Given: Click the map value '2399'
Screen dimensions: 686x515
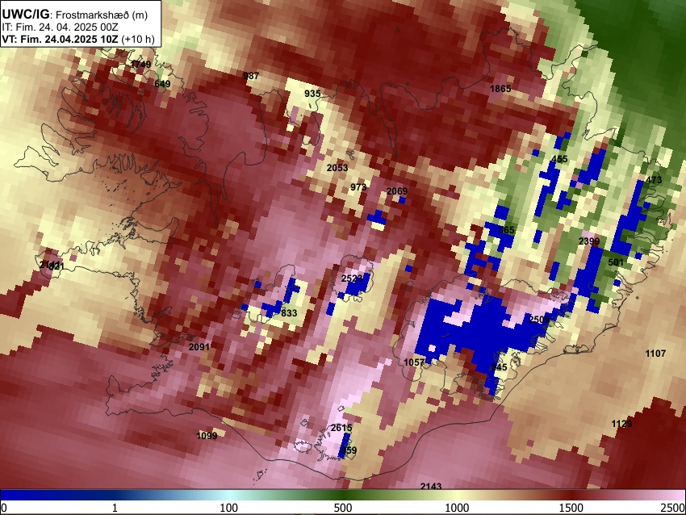Looking at the screenshot, I should [589, 241].
